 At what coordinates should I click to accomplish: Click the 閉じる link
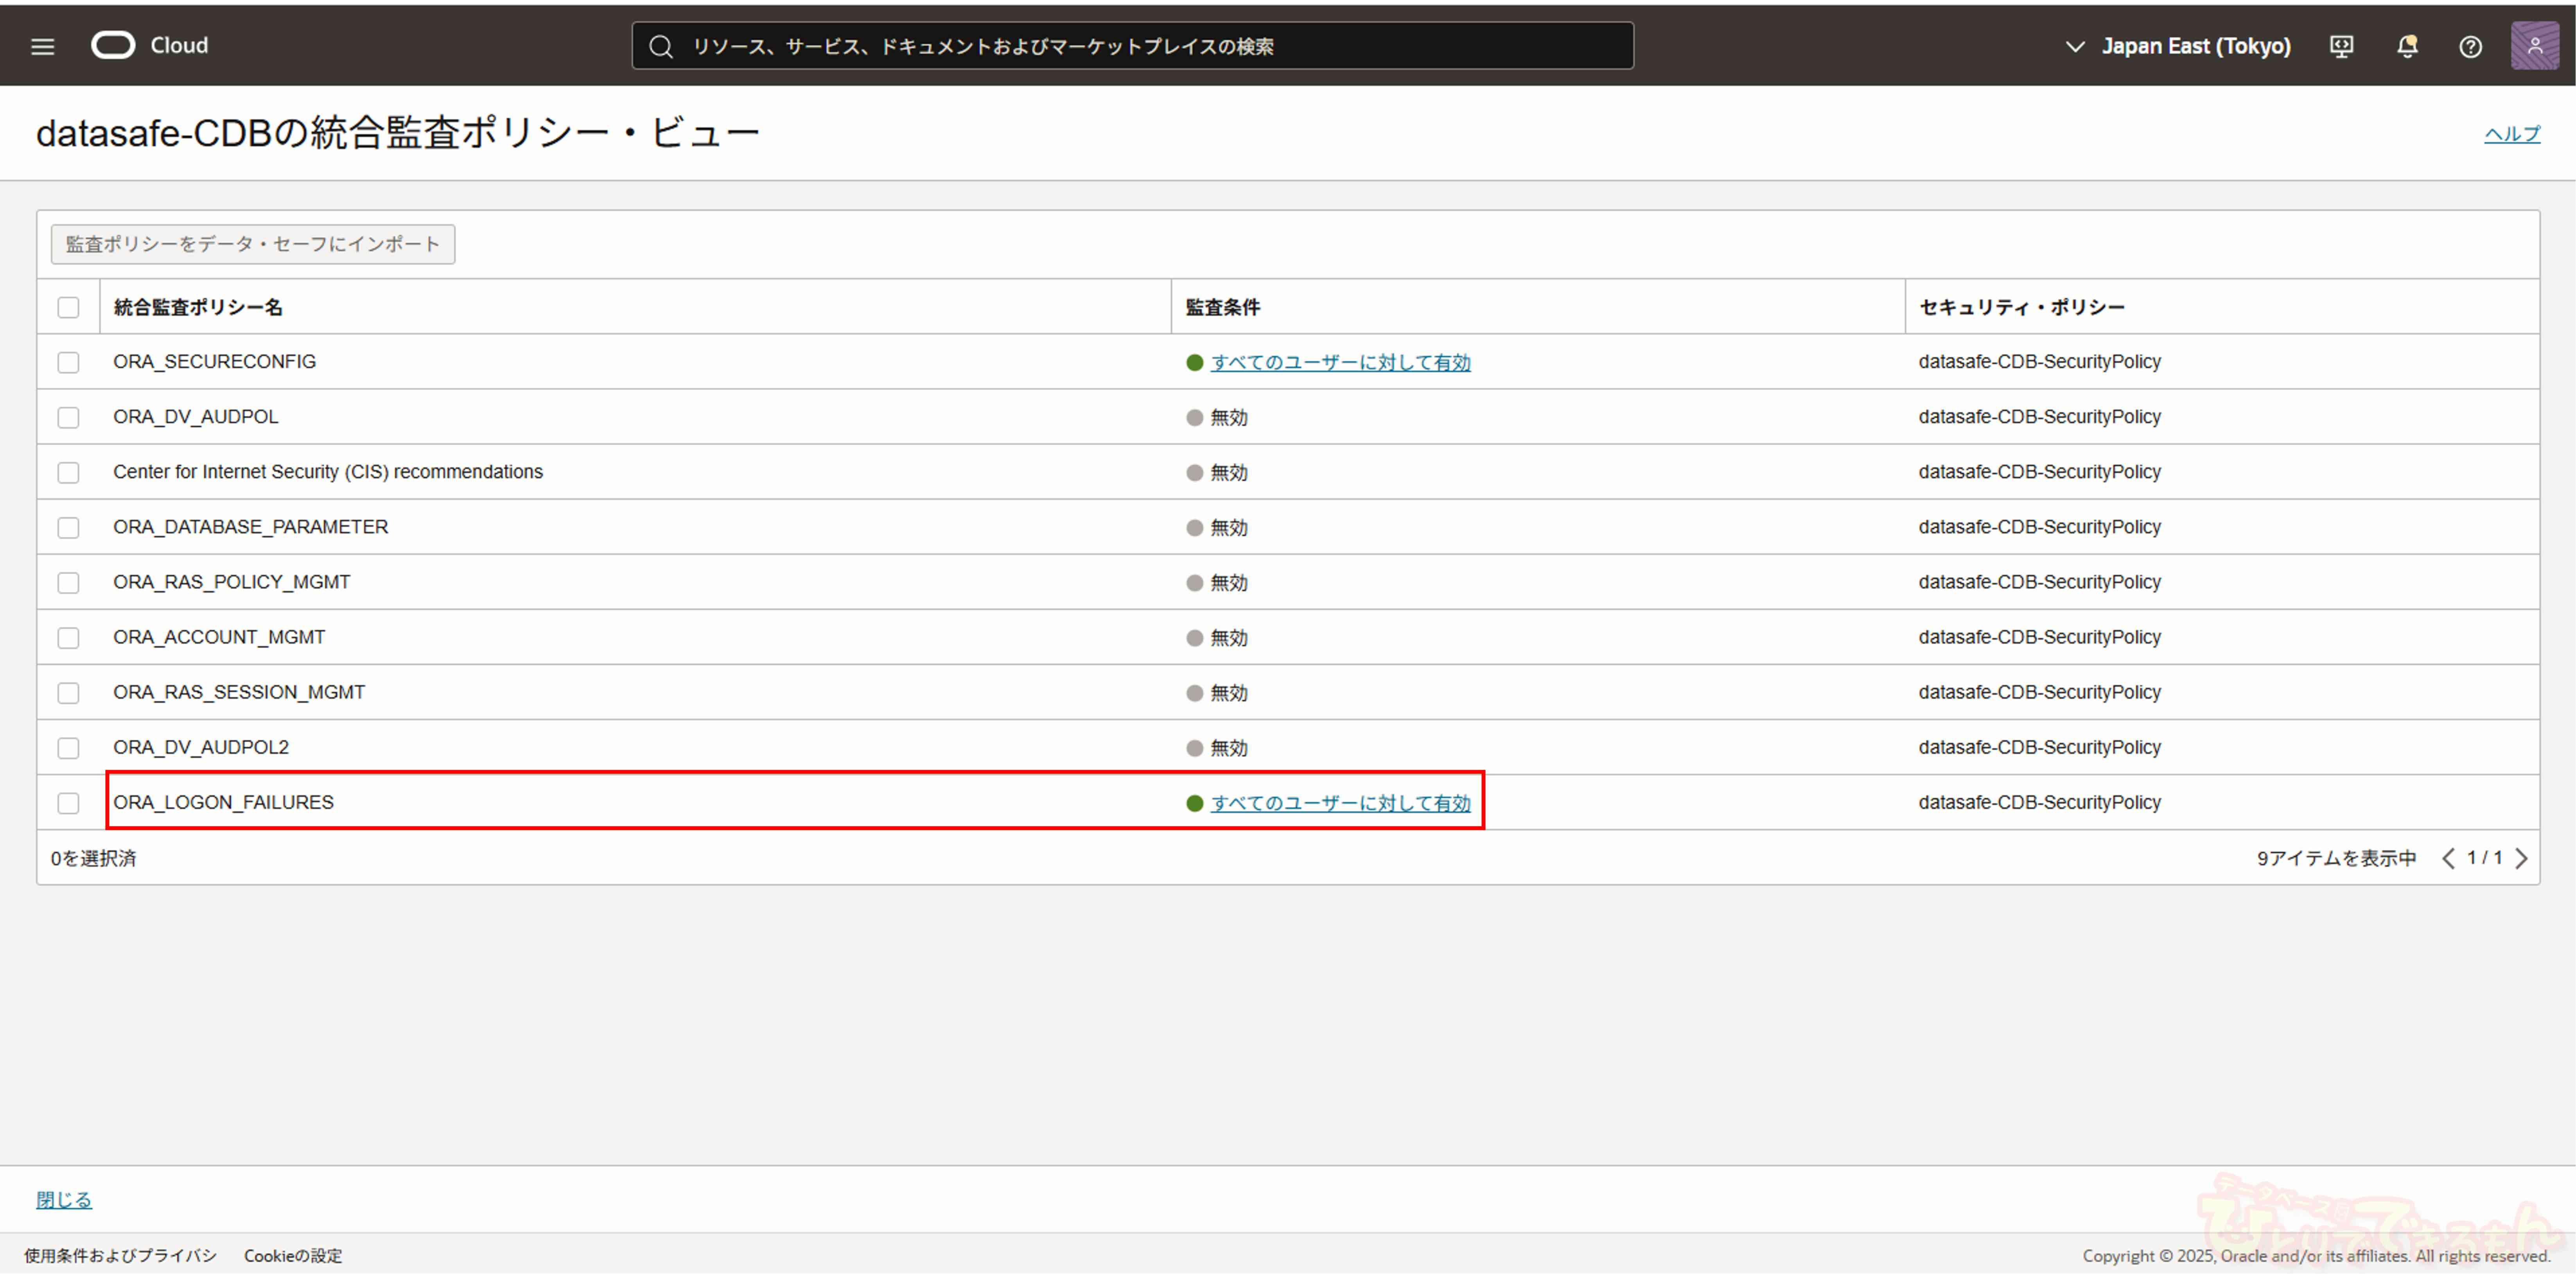[64, 1199]
